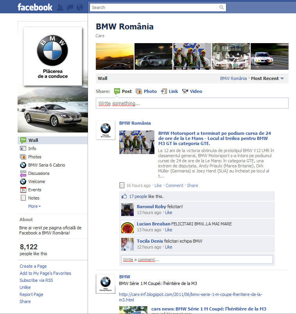Click Unlike link in sidebar
The width and height of the screenshot is (296, 314).
[x=25, y=287]
